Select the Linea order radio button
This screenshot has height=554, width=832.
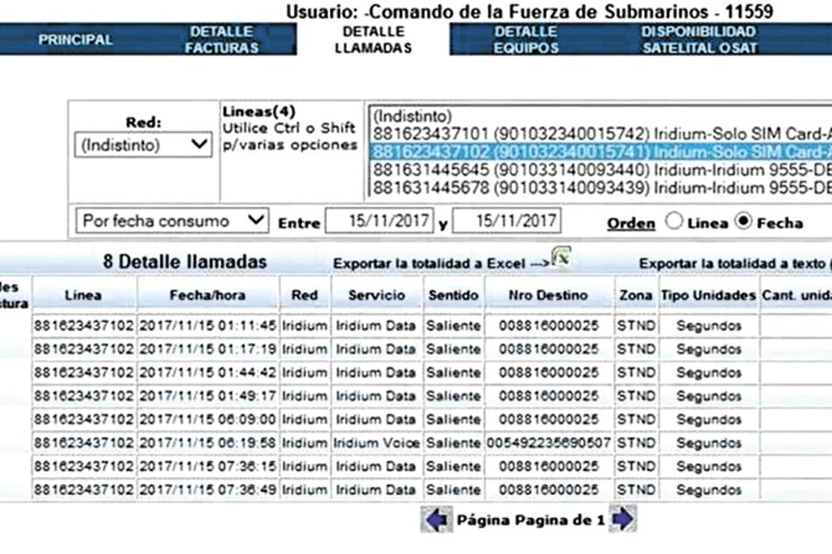tap(673, 221)
